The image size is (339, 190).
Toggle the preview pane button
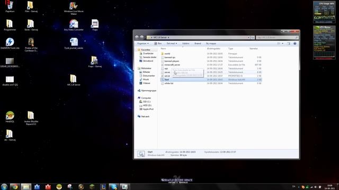pos(288,43)
